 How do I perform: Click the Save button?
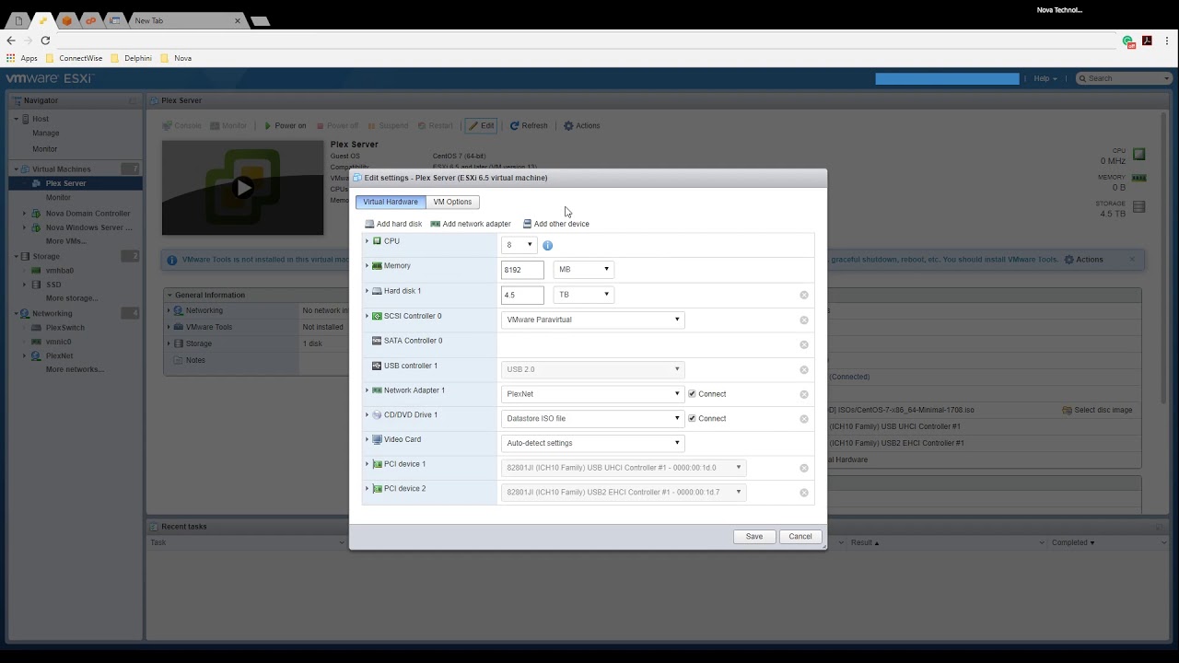[x=754, y=537]
